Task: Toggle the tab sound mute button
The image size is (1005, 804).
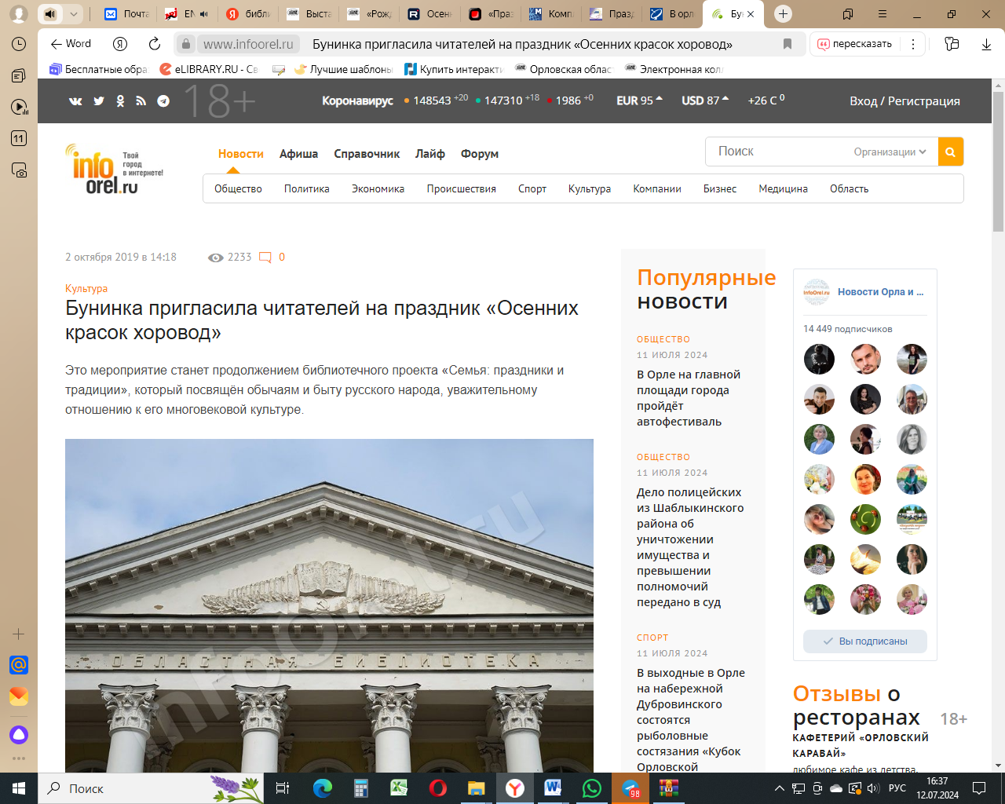Action: click(x=50, y=14)
